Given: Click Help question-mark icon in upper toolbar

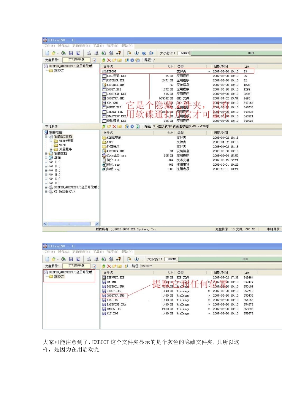Looking at the screenshot, I should [x=144, y=53].
